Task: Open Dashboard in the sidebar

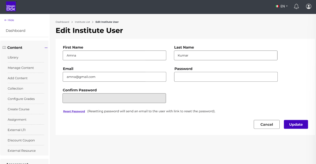Action: click(x=15, y=31)
